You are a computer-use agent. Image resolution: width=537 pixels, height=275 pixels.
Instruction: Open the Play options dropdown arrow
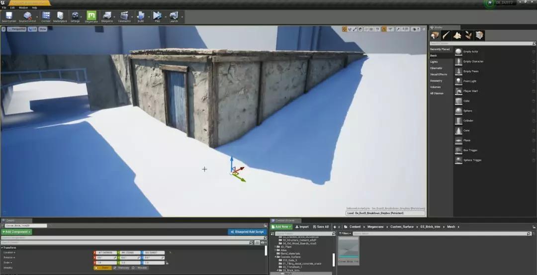165,17
